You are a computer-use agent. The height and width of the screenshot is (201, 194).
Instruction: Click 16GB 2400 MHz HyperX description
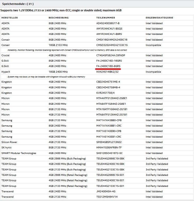click(58, 72)
